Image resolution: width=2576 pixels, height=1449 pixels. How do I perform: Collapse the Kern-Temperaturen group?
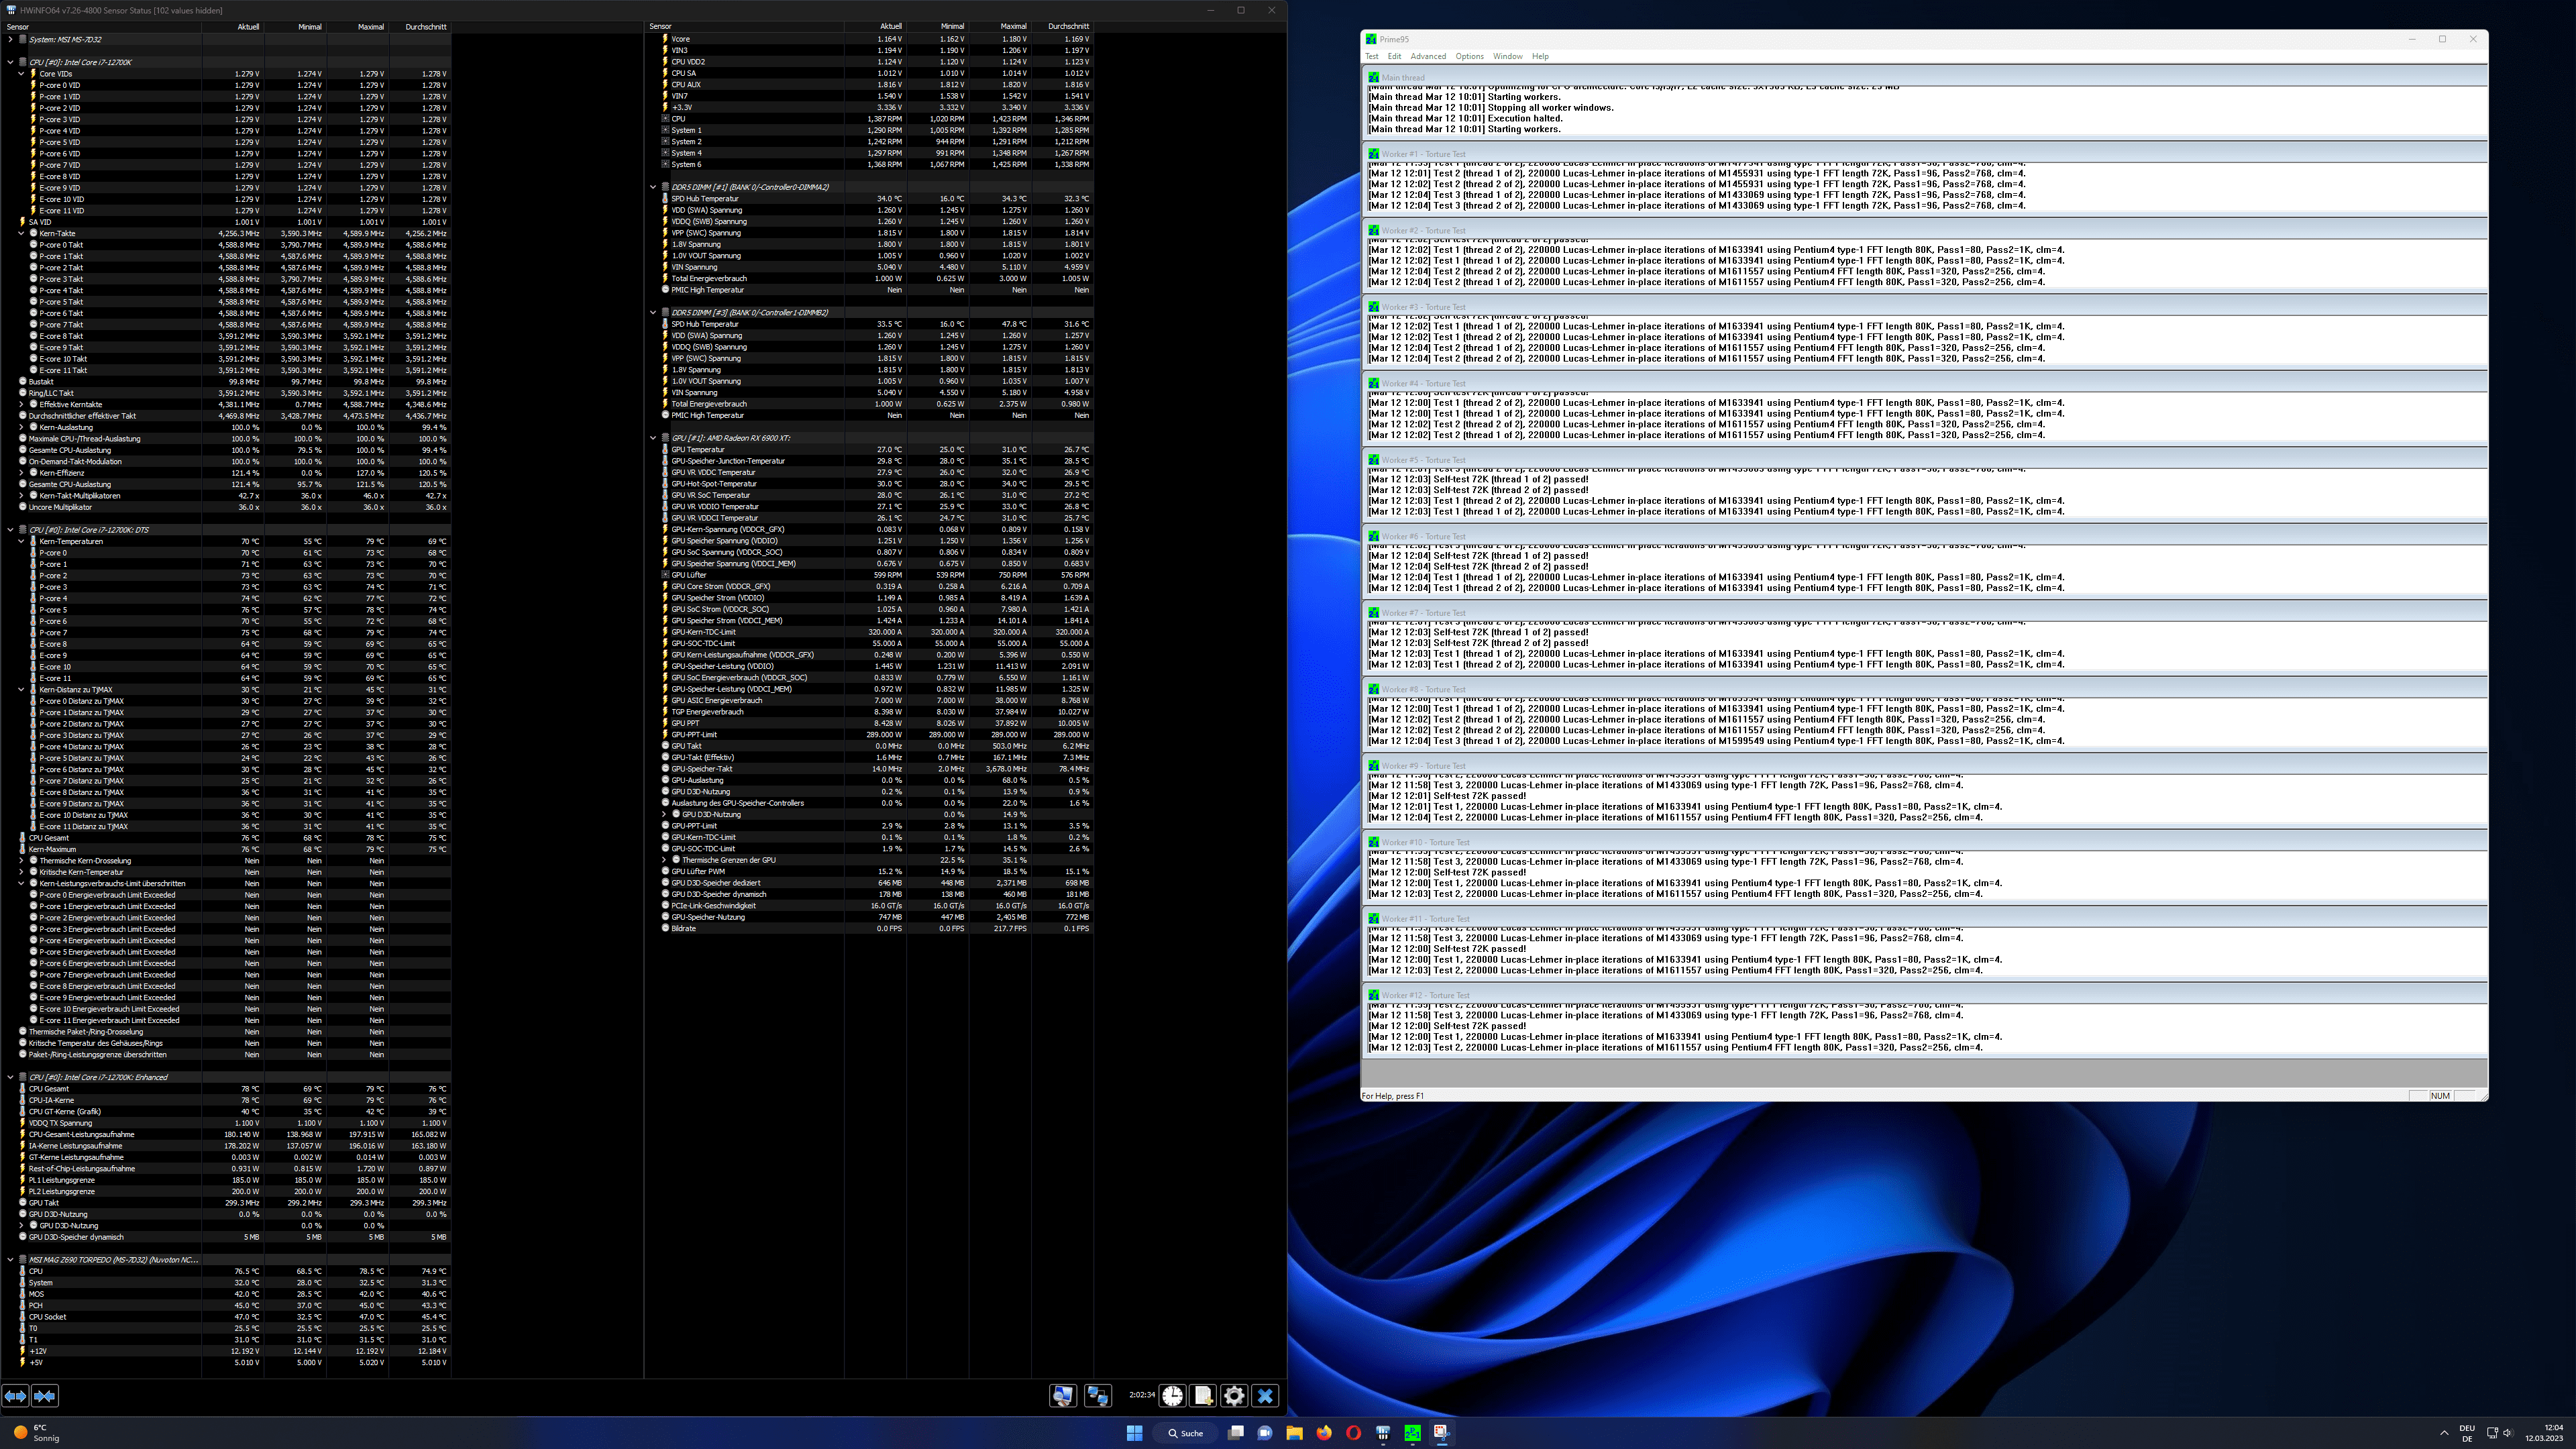pyautogui.click(x=21, y=541)
